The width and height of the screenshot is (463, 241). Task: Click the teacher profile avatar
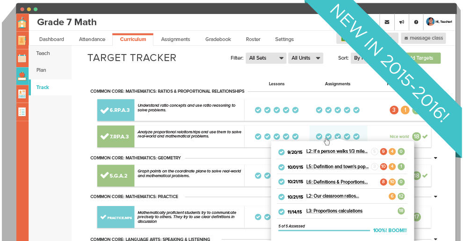pyautogui.click(x=430, y=21)
